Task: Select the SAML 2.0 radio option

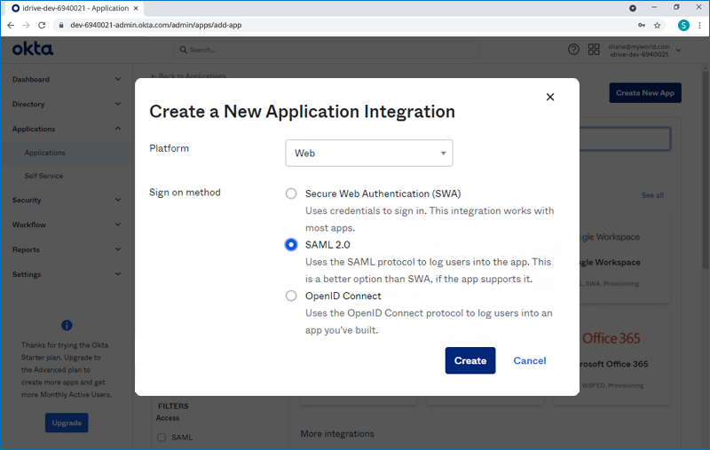Action: (x=291, y=245)
